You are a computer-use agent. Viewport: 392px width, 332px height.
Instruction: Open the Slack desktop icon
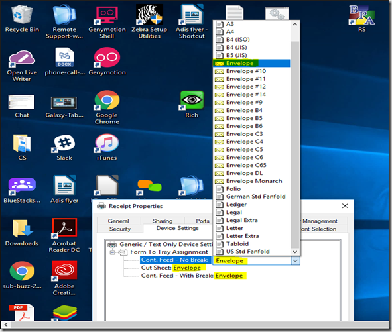64,147
